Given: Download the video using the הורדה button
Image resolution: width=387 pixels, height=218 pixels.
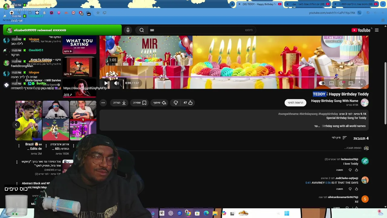Looking at the screenshot, I should pos(119,103).
